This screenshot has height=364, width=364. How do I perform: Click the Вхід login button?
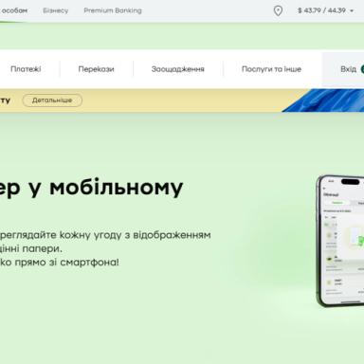(x=343, y=69)
